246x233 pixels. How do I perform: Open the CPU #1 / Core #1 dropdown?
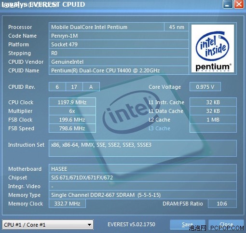click(x=48, y=224)
